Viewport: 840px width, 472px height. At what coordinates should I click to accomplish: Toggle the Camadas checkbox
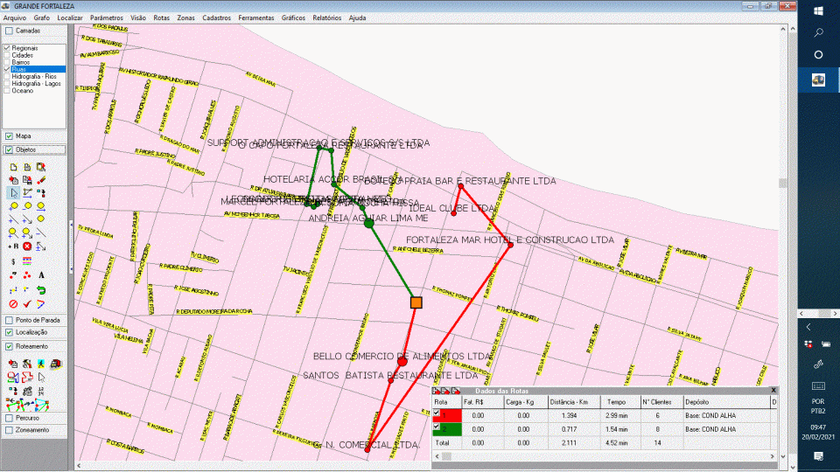click(9, 31)
